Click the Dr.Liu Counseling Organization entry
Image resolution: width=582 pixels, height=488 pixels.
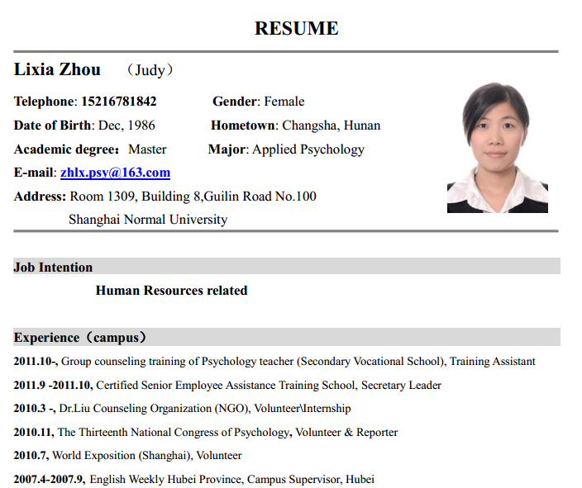[x=182, y=408]
